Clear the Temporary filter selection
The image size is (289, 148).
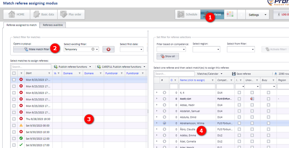tap(93, 49)
